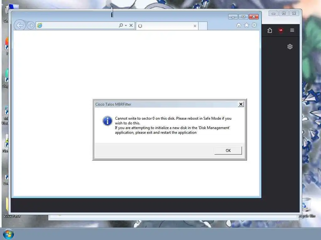321x240 pixels.
Task: Open Internet Explorer Tools gear menu
Action: click(254, 25)
